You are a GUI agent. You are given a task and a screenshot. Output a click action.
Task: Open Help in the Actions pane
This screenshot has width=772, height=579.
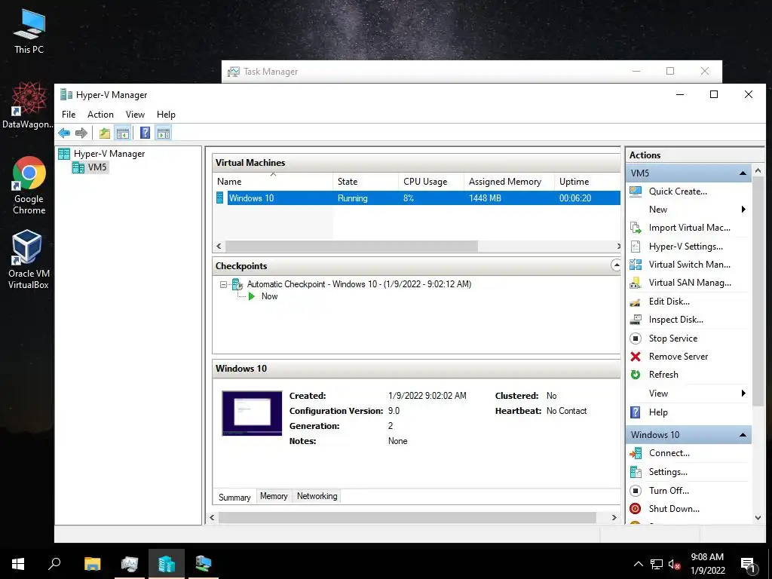tap(657, 412)
